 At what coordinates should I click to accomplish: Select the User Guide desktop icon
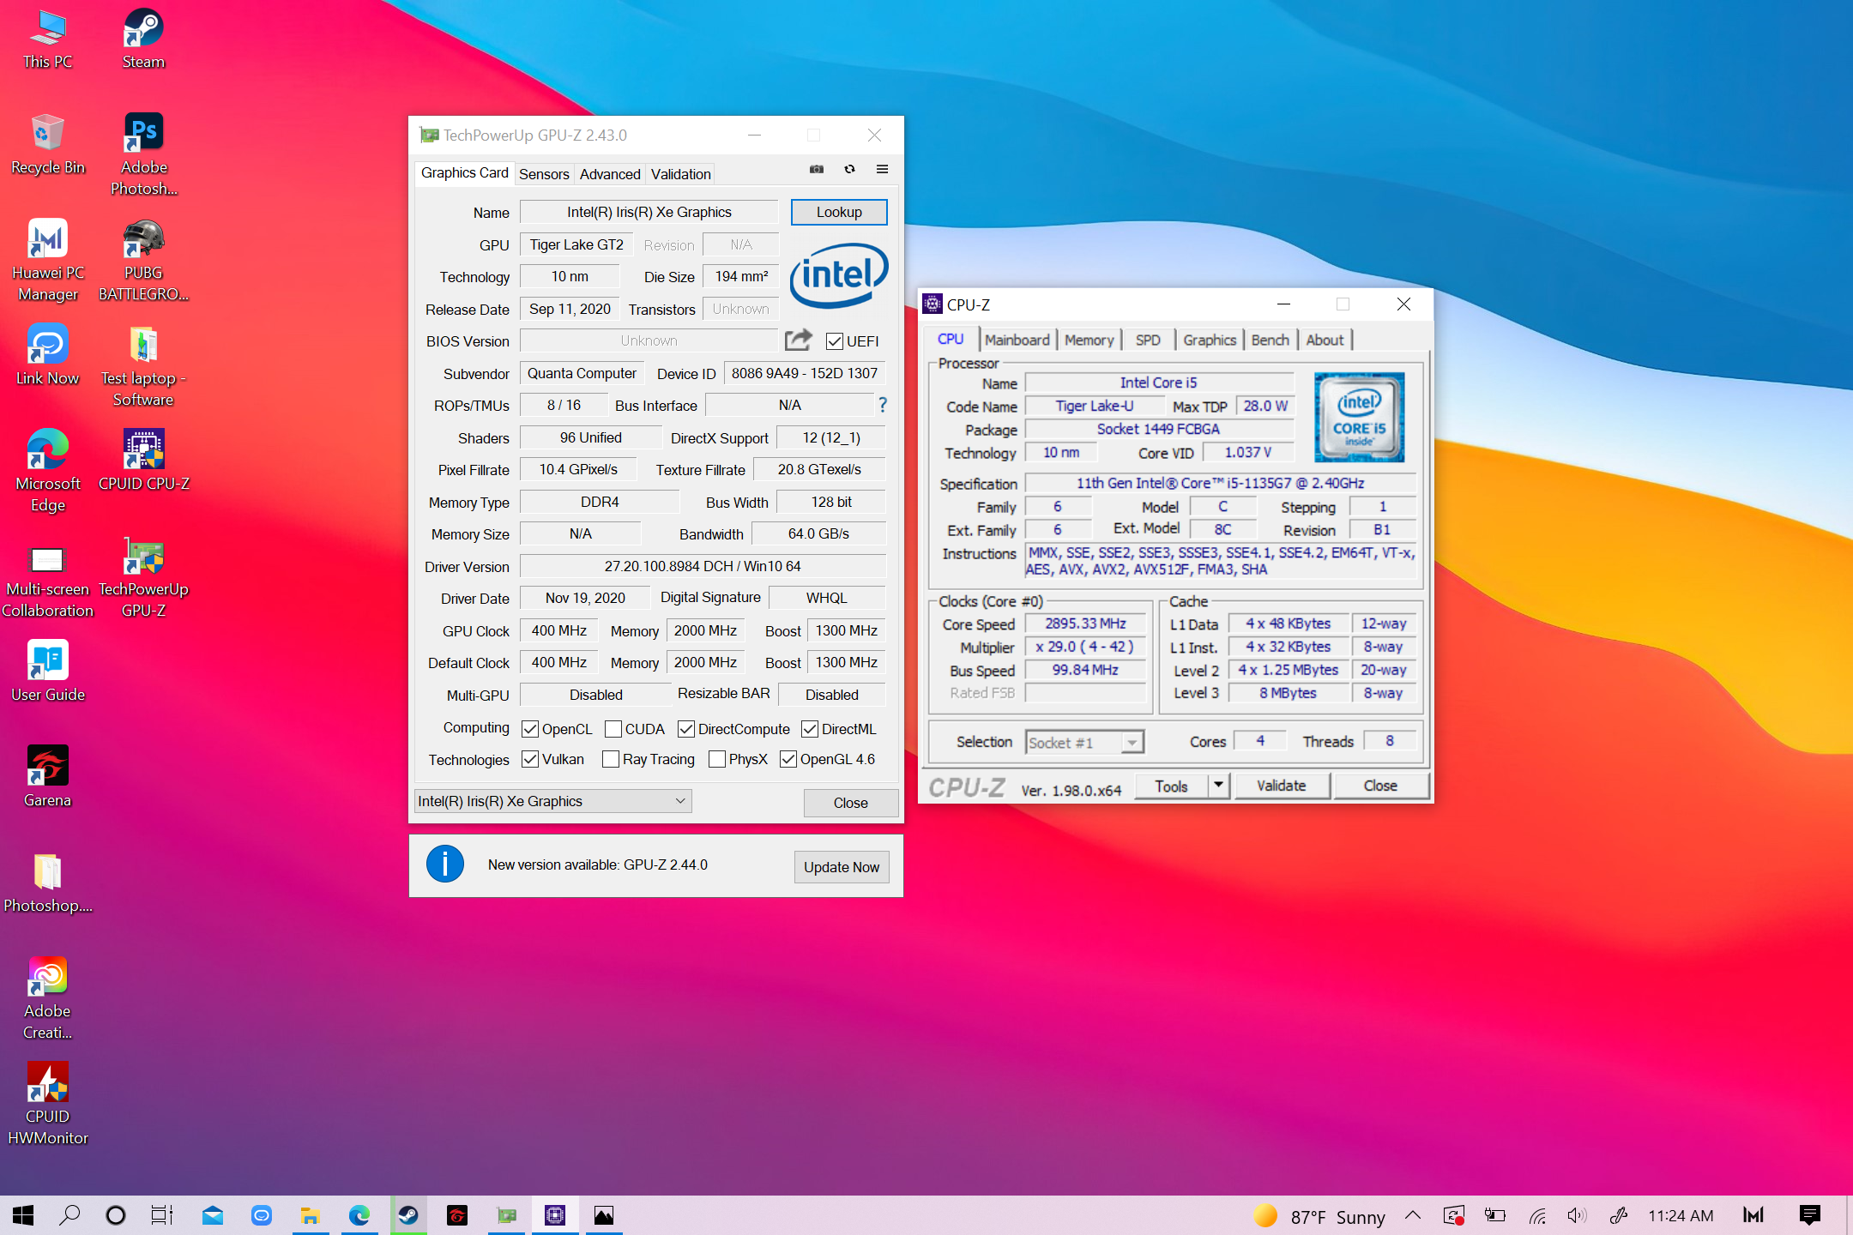coord(47,672)
